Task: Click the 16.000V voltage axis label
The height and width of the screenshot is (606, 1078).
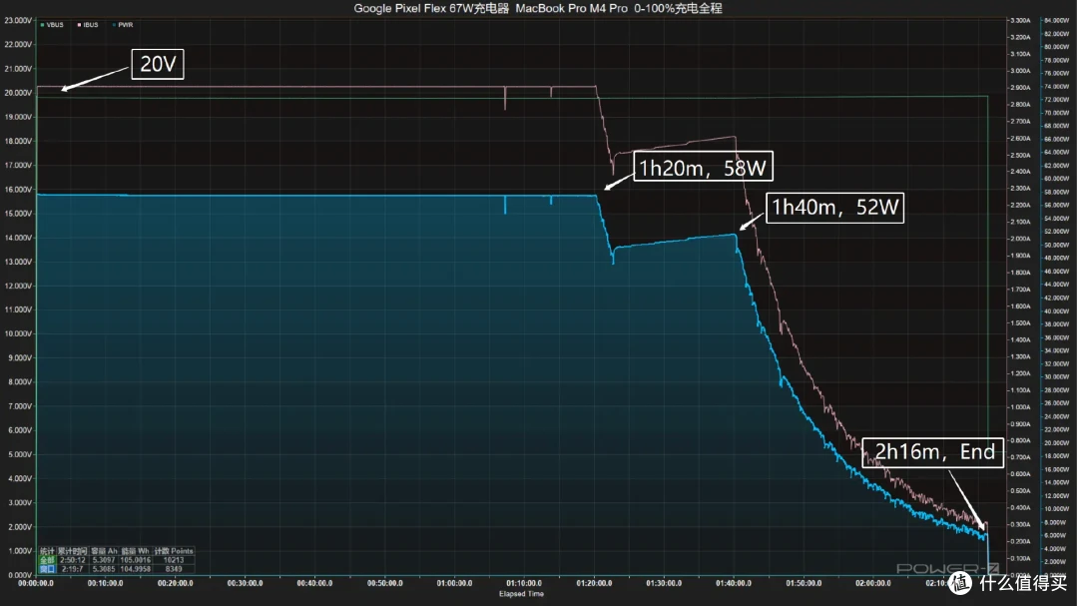Action: (18, 189)
